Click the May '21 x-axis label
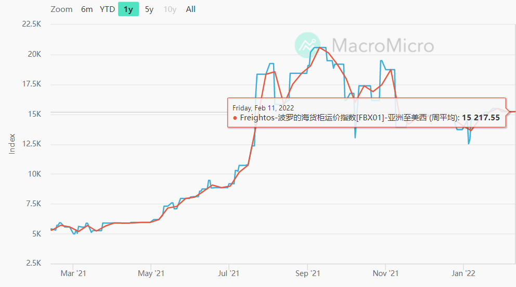The width and height of the screenshot is (516, 287). [x=151, y=273]
